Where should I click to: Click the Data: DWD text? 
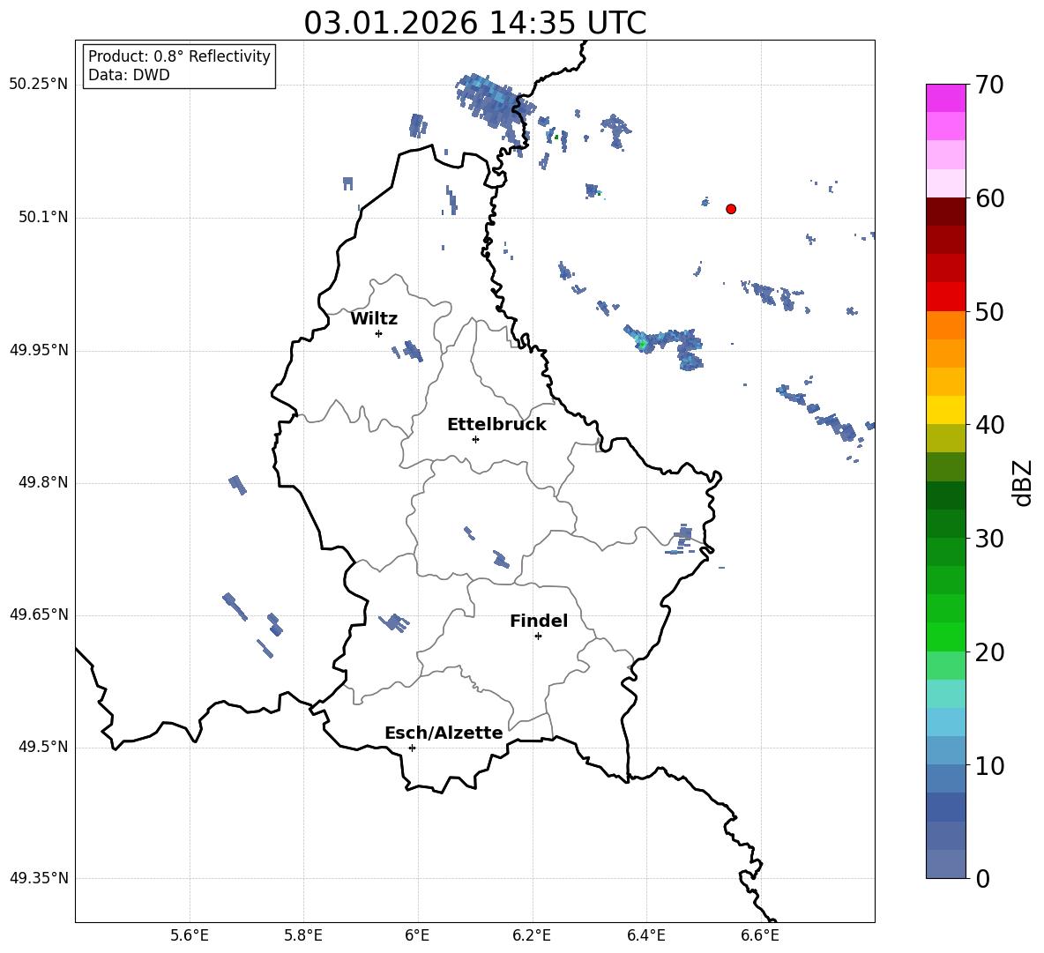click(129, 75)
